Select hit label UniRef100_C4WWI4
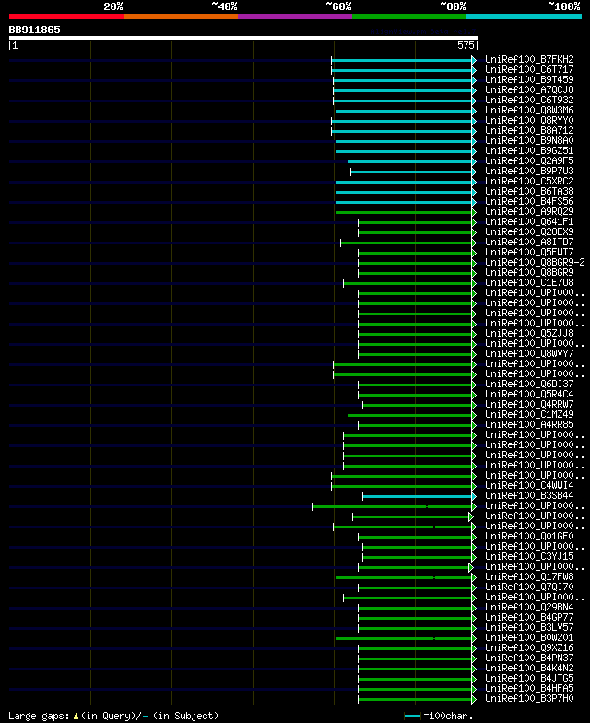The height and width of the screenshot is (723, 590). click(x=529, y=485)
